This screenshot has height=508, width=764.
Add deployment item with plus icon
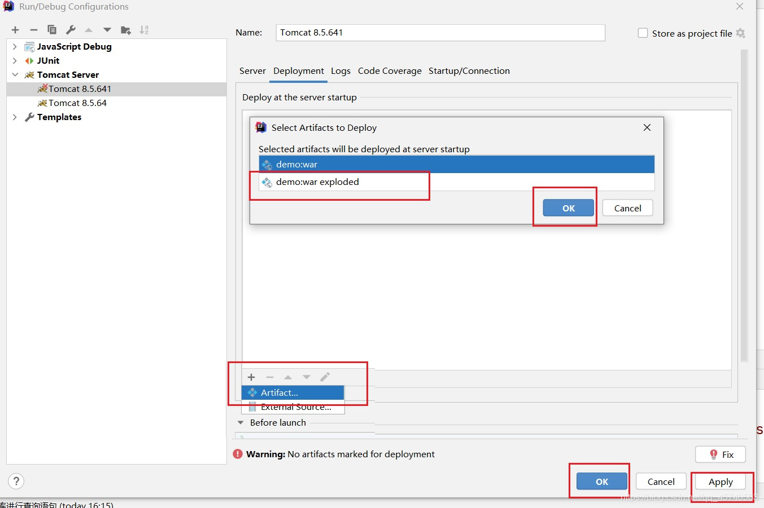pos(251,377)
